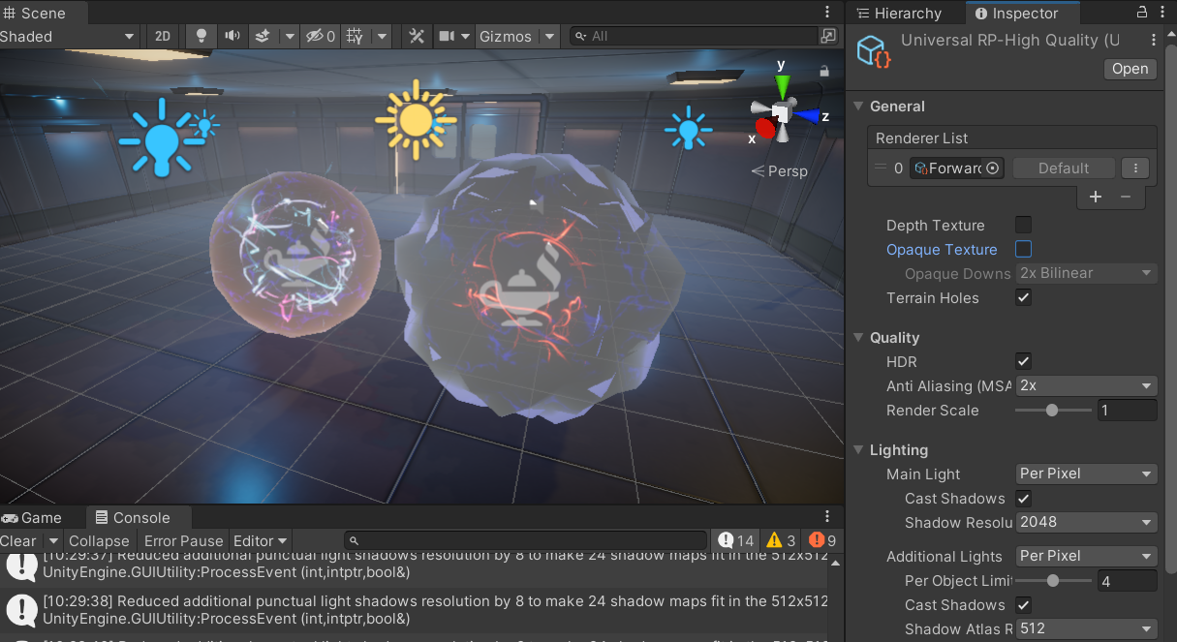Click the Gizmos button
Viewport: 1177px width, 642px height.
pyautogui.click(x=506, y=36)
